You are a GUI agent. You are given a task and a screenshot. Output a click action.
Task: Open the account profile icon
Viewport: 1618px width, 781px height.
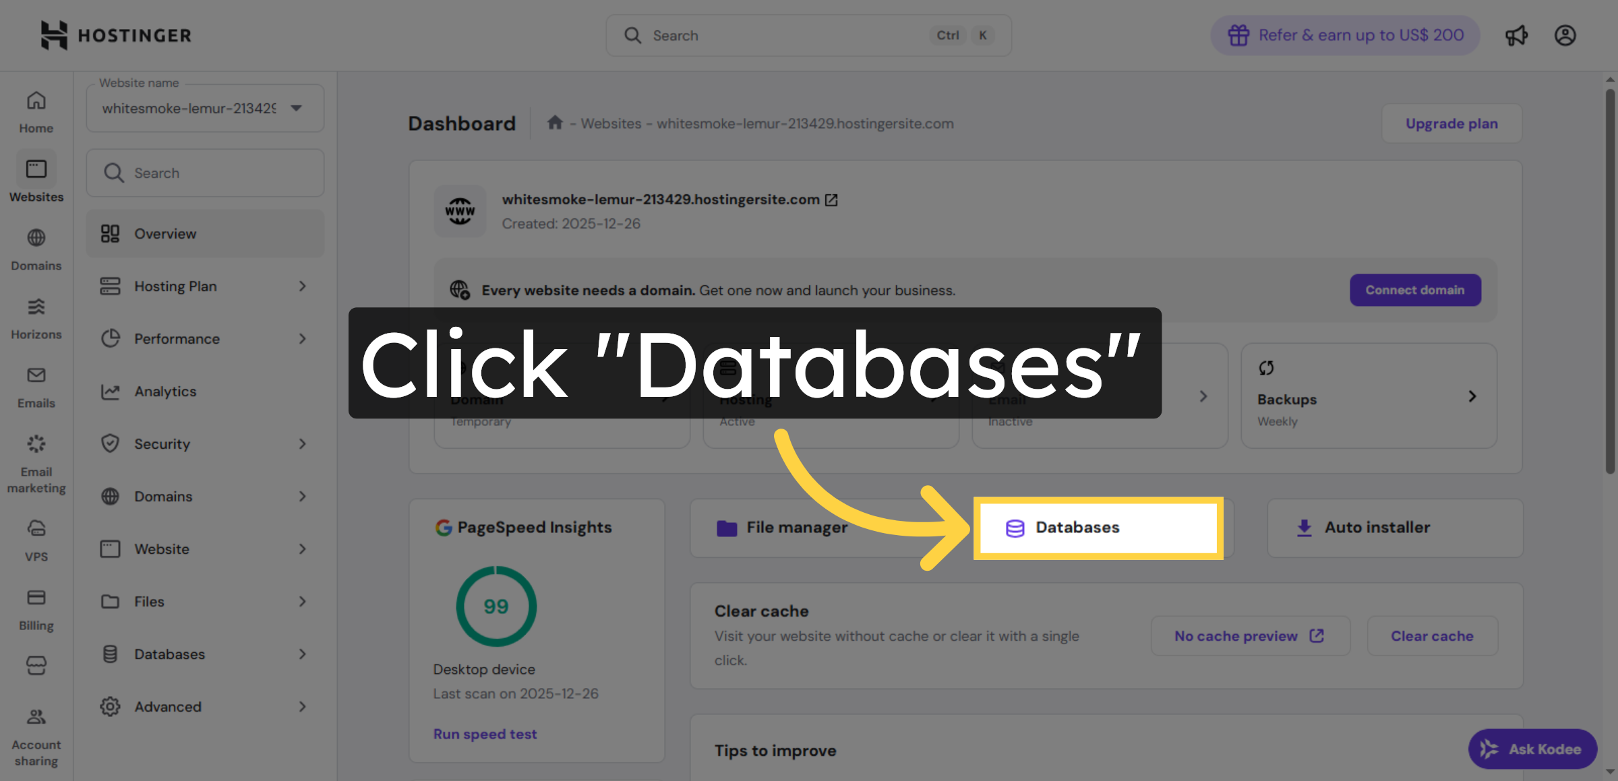click(1565, 35)
